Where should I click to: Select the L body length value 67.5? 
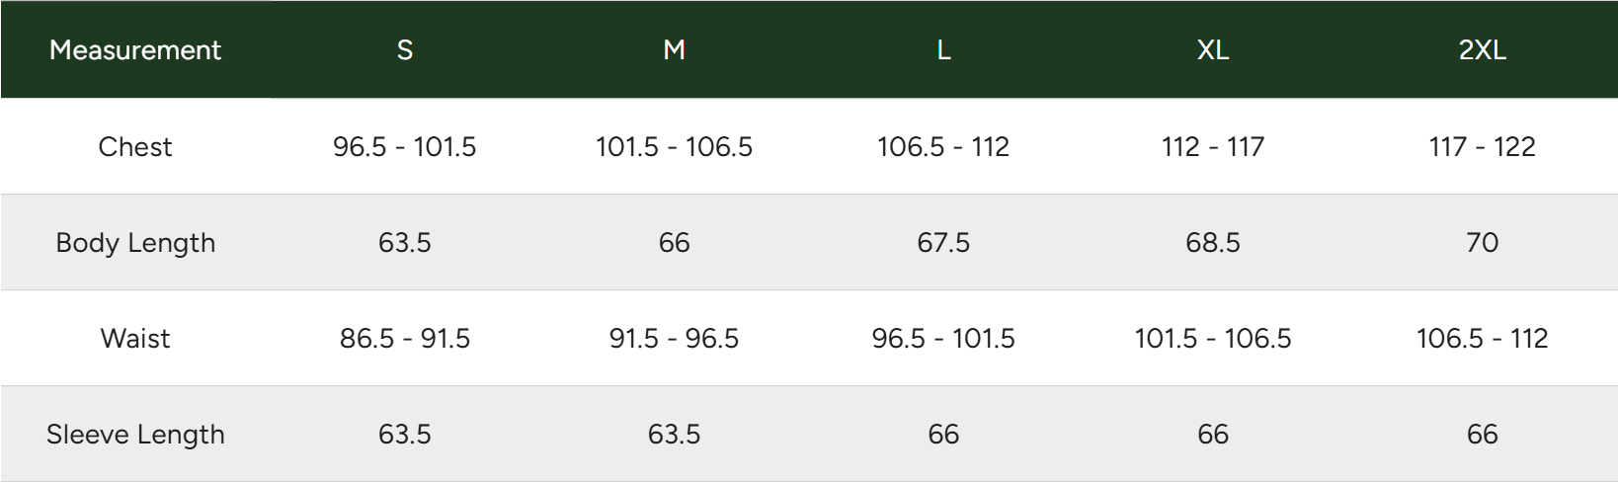click(x=943, y=243)
